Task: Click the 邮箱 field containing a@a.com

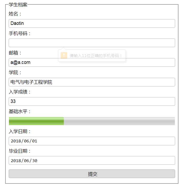Action: click(92, 63)
